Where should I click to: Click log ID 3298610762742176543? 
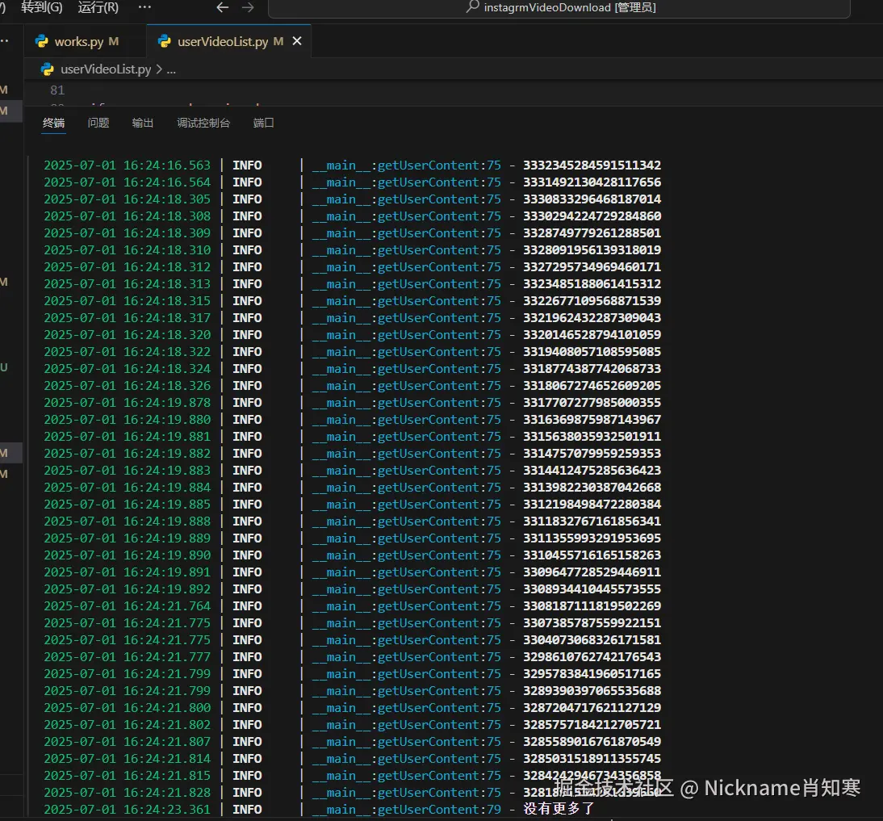(592, 656)
